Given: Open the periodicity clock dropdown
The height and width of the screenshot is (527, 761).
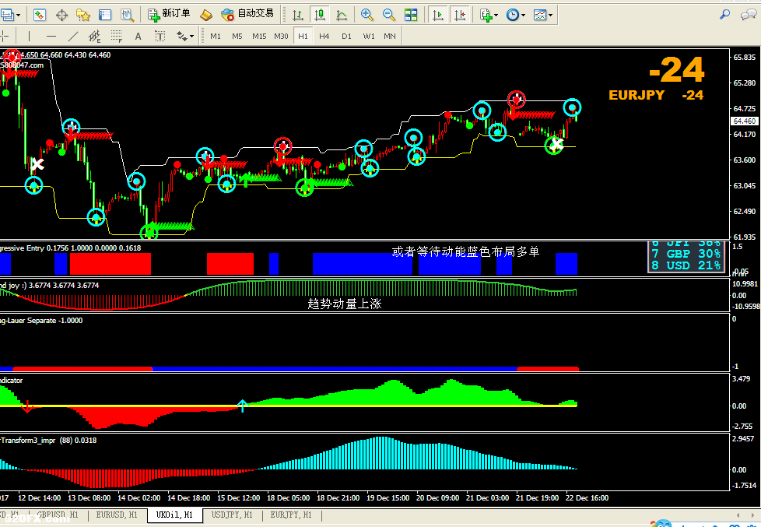Looking at the screenshot, I should coord(515,15).
